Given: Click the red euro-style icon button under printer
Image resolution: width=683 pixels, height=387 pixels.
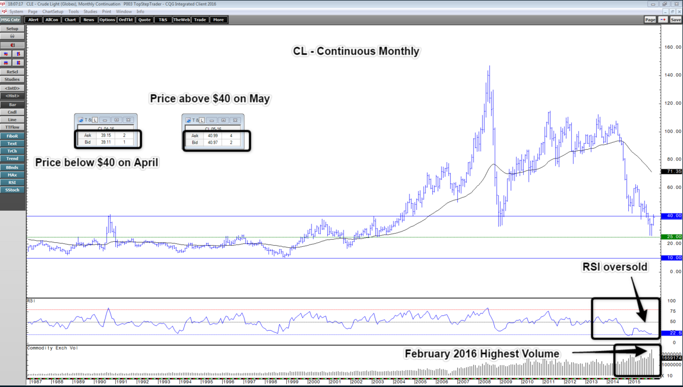Looking at the screenshot, I should point(12,45).
